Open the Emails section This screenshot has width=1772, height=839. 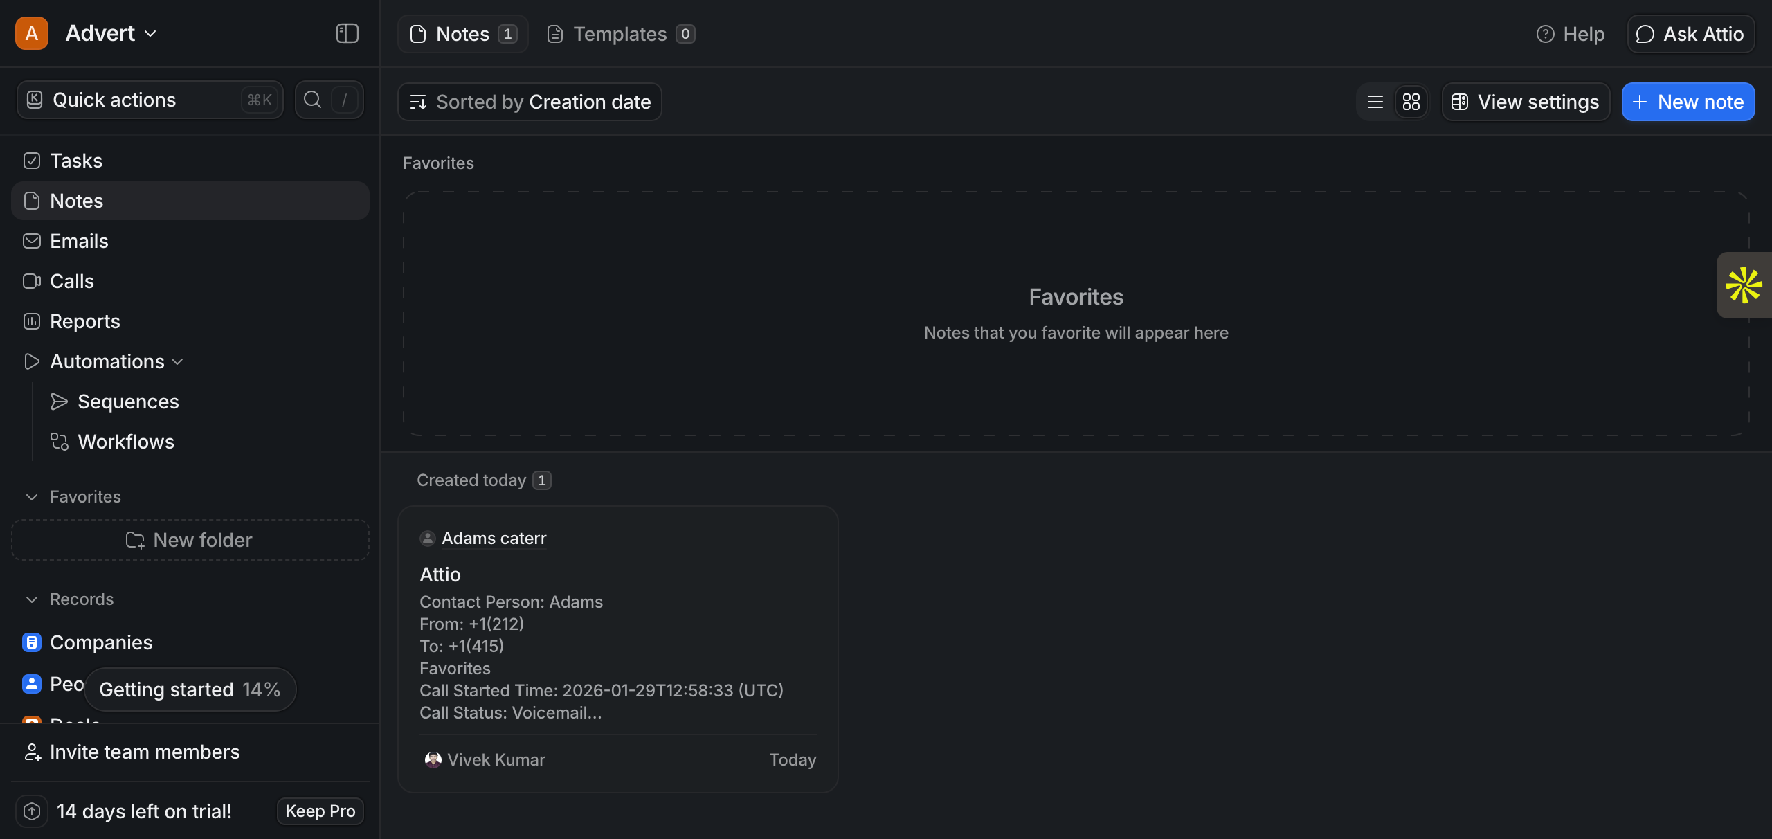point(79,241)
